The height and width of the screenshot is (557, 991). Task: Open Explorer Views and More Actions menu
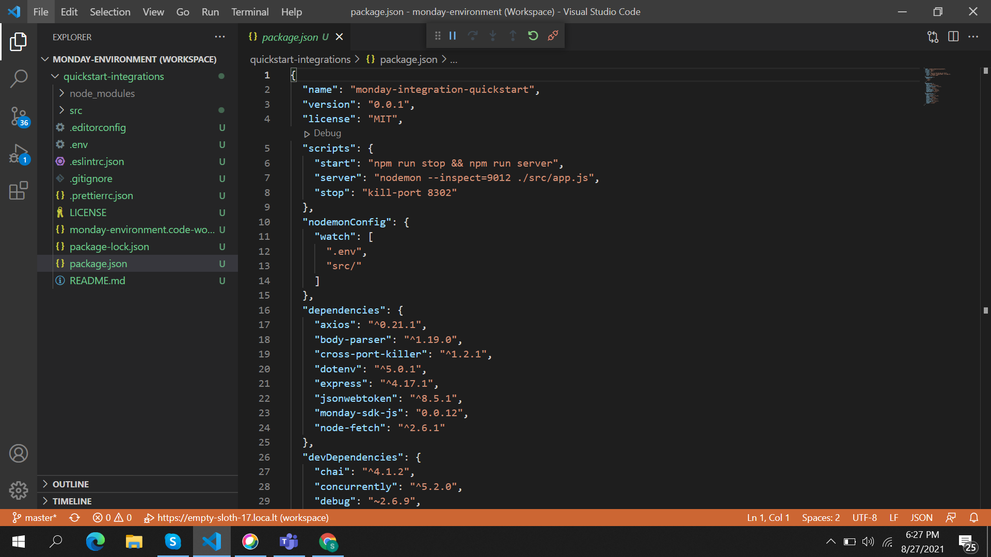(220, 37)
